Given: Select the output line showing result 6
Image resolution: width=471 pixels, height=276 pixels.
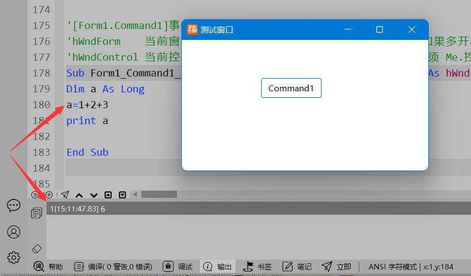Looking at the screenshot, I should click(x=78, y=209).
